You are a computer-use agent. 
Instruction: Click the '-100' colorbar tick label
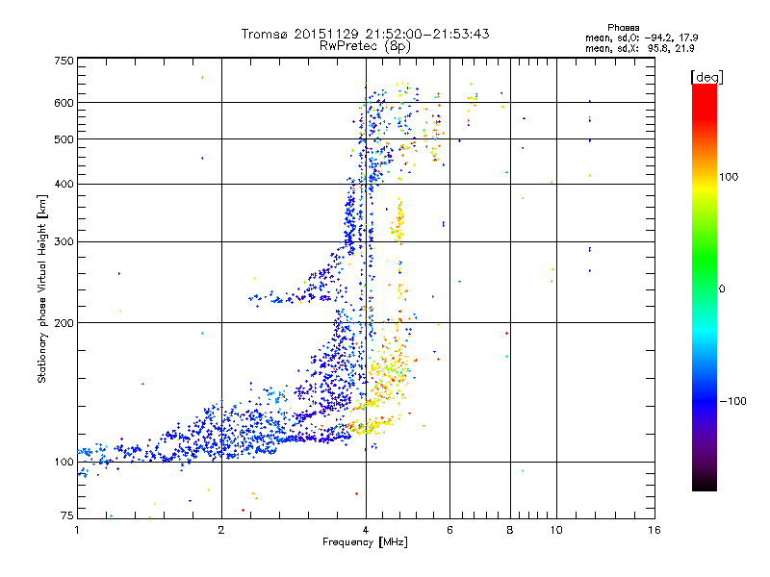coord(732,401)
